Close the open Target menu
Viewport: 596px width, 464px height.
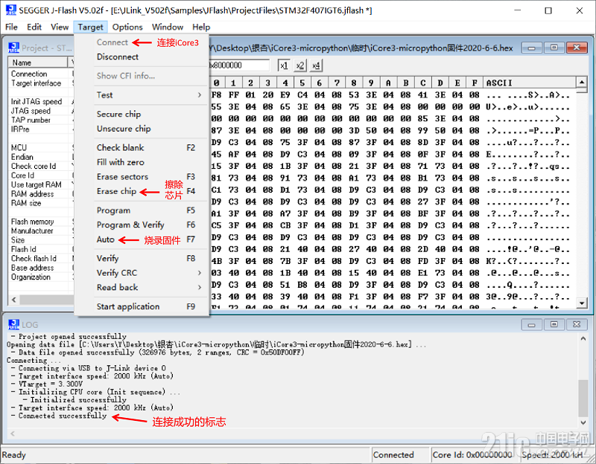[x=90, y=27]
